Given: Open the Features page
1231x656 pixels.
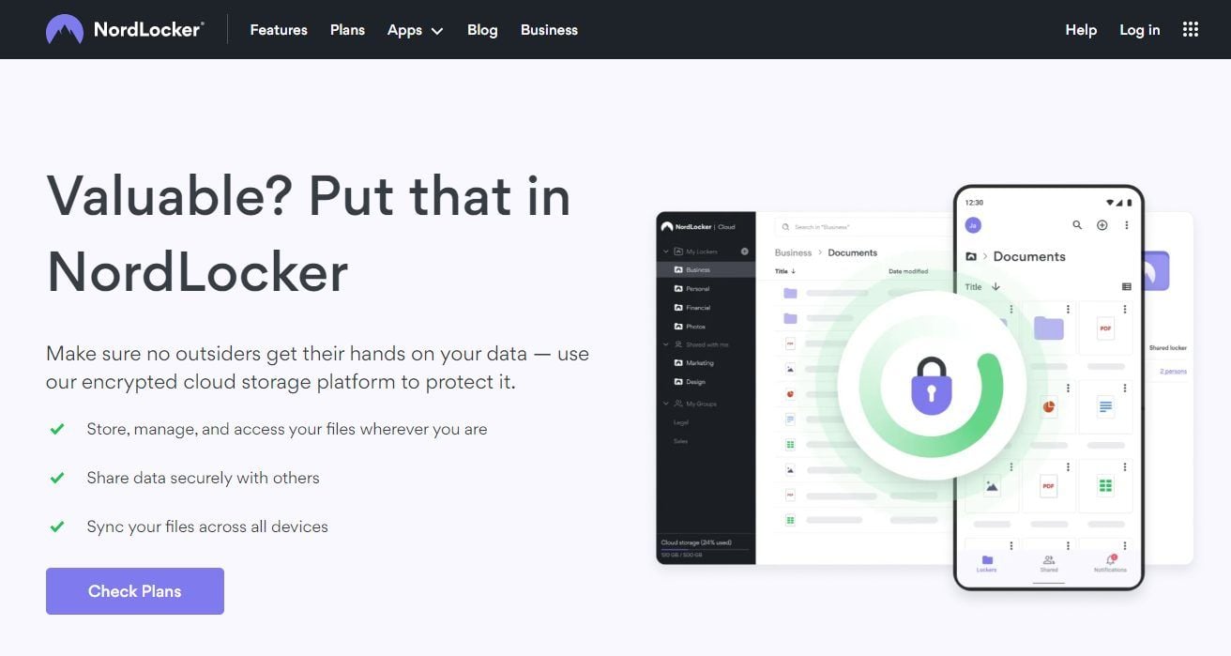Looking at the screenshot, I should (279, 30).
